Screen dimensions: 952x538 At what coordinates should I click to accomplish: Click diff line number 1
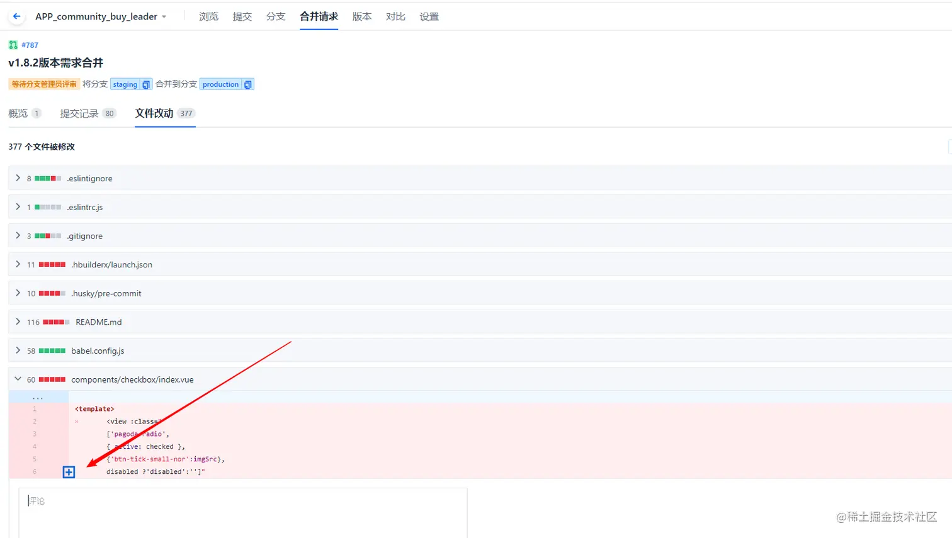pyautogui.click(x=35, y=409)
